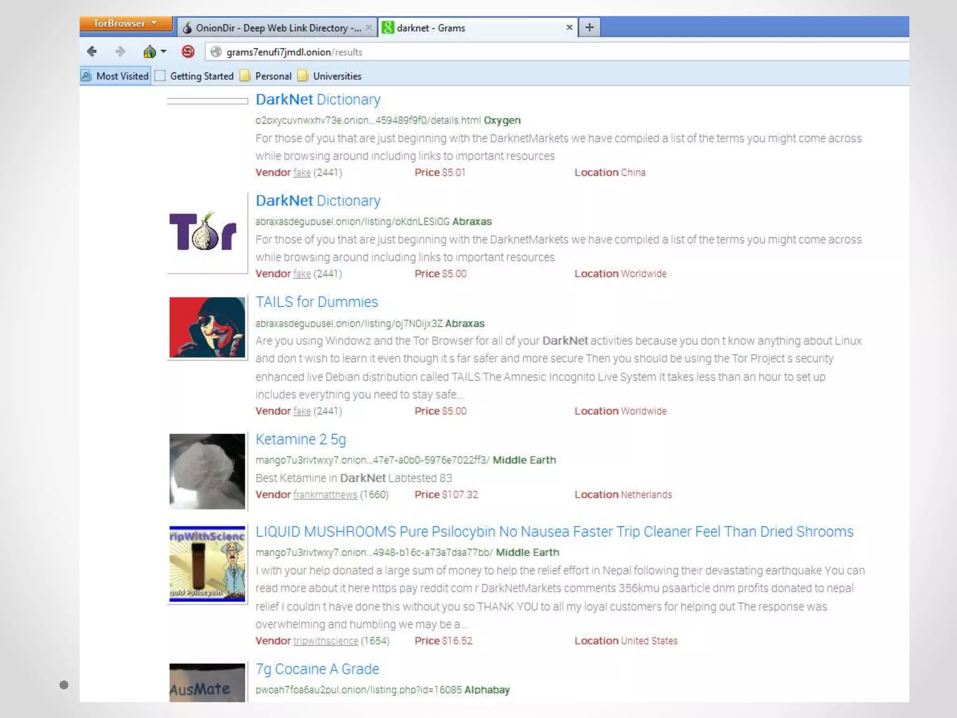Click the o2oxycuvnwxhv73e.onion URL text
Screen dimensions: 957x718
368,121
